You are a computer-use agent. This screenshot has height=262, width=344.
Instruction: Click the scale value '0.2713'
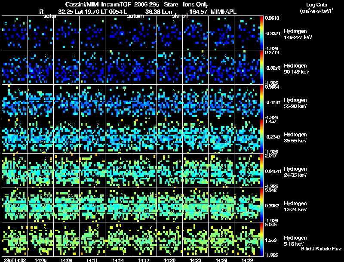point(272,52)
